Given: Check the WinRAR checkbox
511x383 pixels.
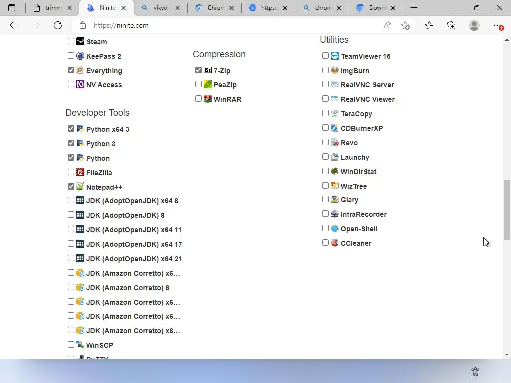Looking at the screenshot, I should click(198, 98).
